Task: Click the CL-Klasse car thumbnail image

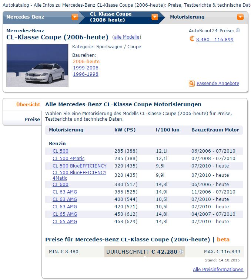Action: (x=37, y=65)
